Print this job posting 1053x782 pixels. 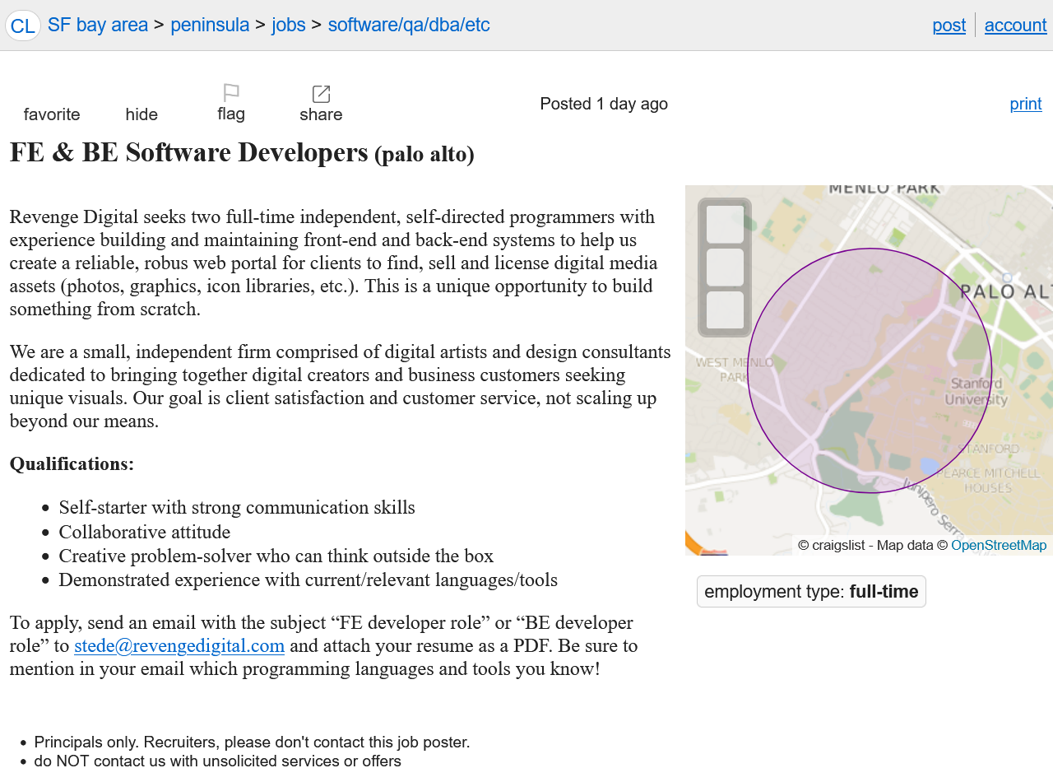(1025, 104)
